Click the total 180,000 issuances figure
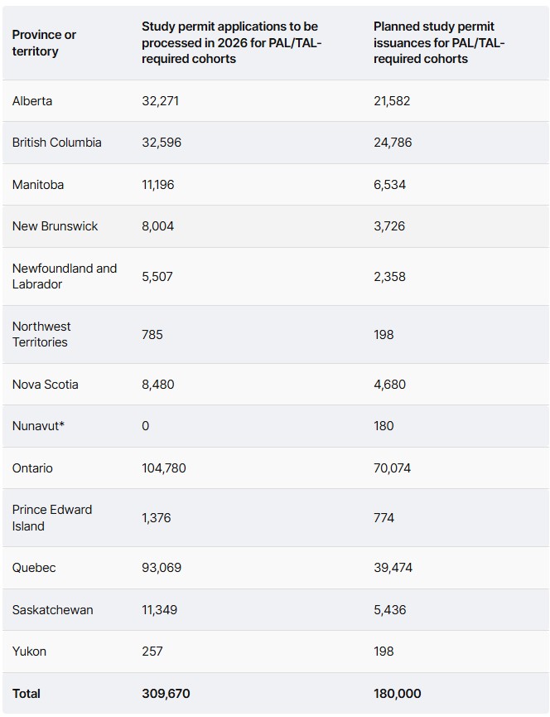 point(398,694)
